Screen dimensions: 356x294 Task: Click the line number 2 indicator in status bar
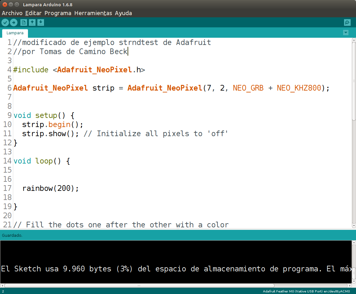coord(3,291)
